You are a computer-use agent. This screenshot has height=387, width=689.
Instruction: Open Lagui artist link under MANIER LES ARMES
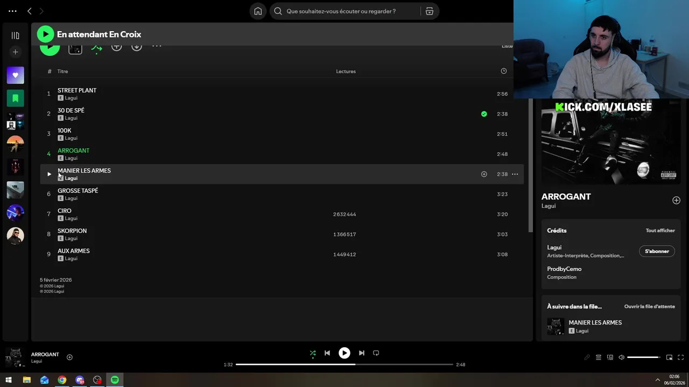click(x=71, y=178)
